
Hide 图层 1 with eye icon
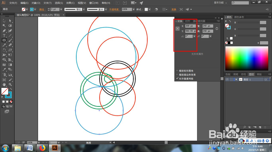[227, 79]
